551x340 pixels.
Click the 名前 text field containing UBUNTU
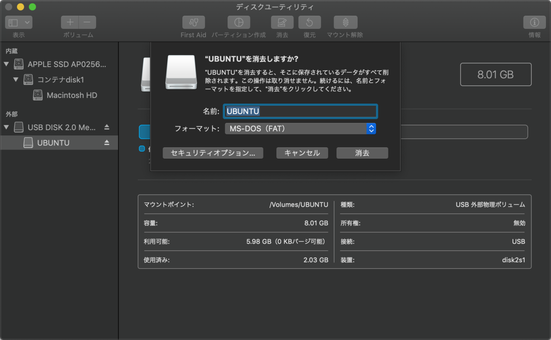[300, 111]
